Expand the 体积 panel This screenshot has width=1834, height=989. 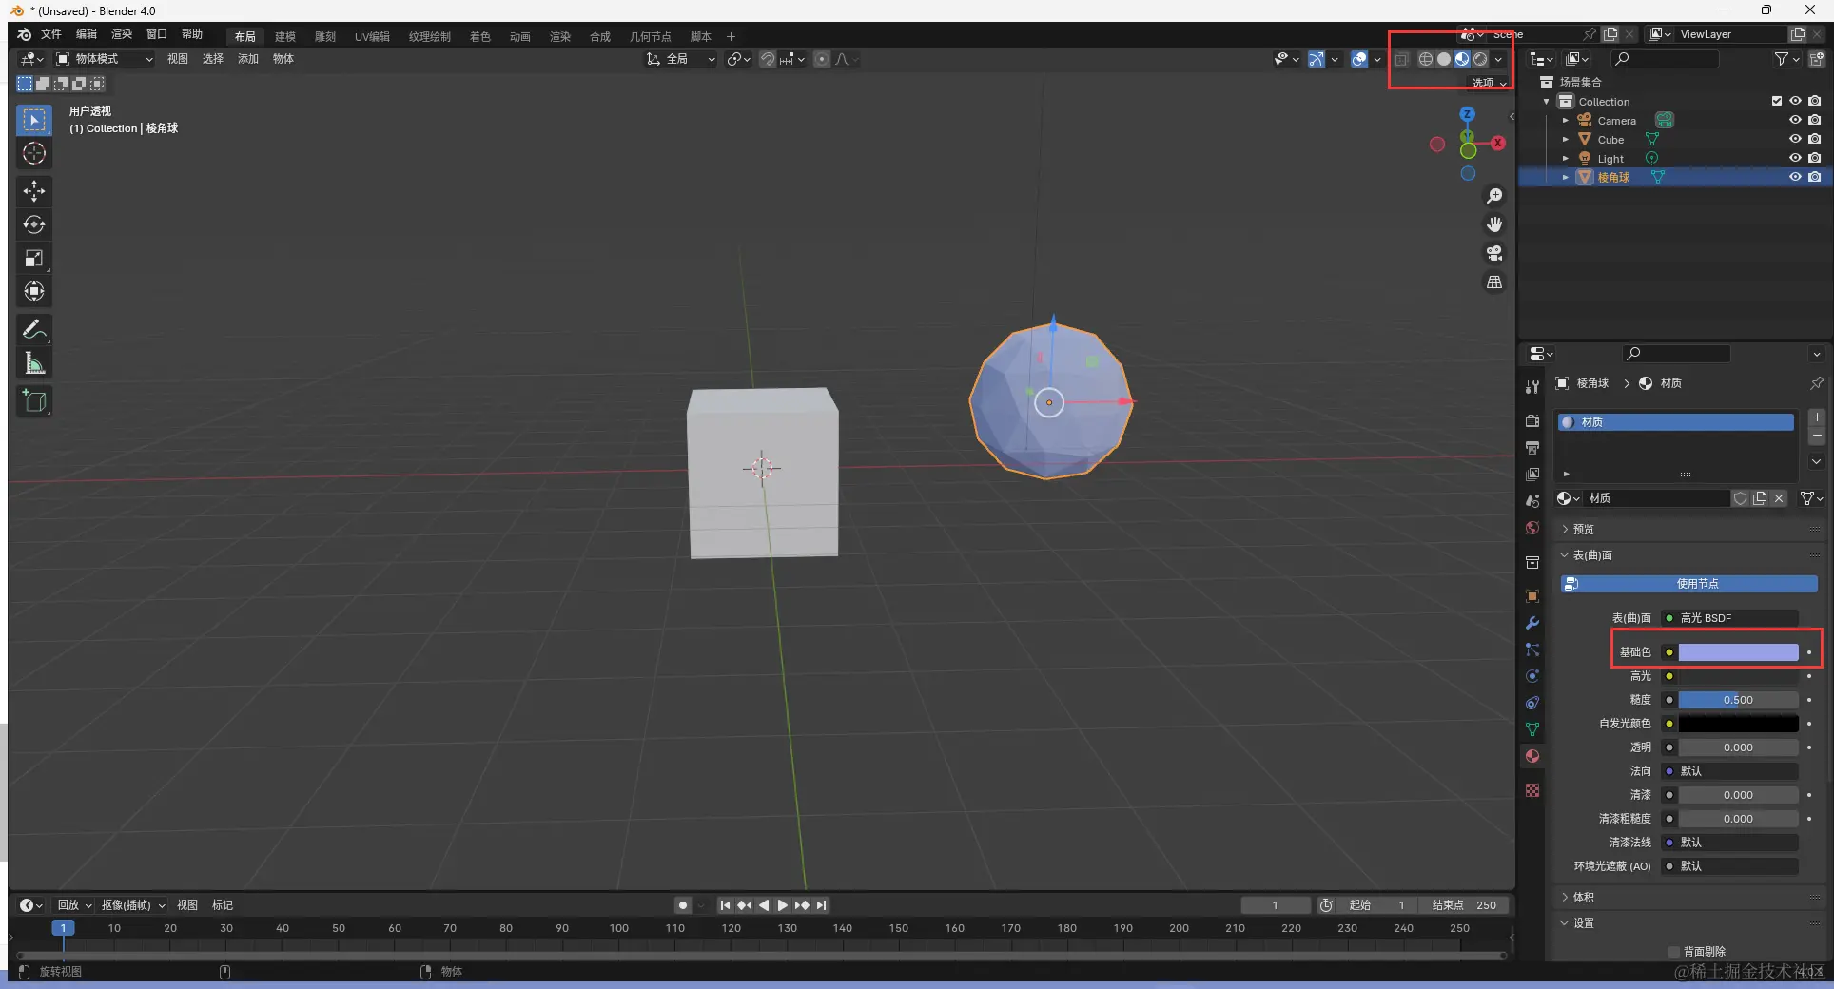[x=1583, y=897]
